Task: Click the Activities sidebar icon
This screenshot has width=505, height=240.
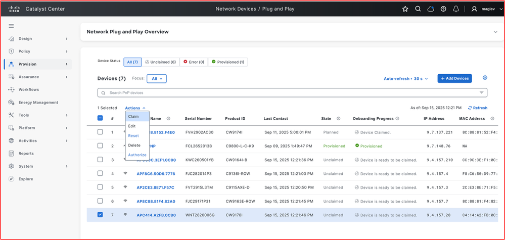Action: (x=11, y=140)
